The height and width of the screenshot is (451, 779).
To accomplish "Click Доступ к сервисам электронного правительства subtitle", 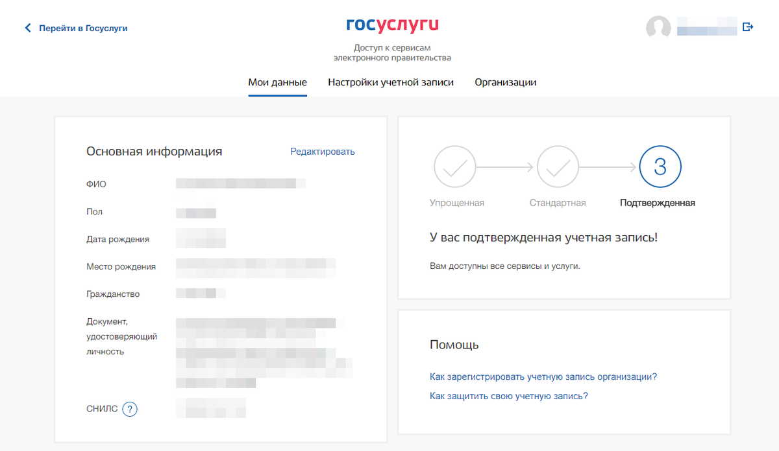I will point(392,52).
